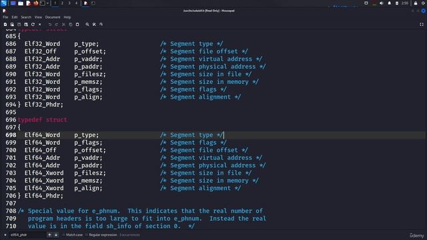Viewport: 427px width, 240px height.
Task: Launch Firefox from the top panel
Action: 35,3
